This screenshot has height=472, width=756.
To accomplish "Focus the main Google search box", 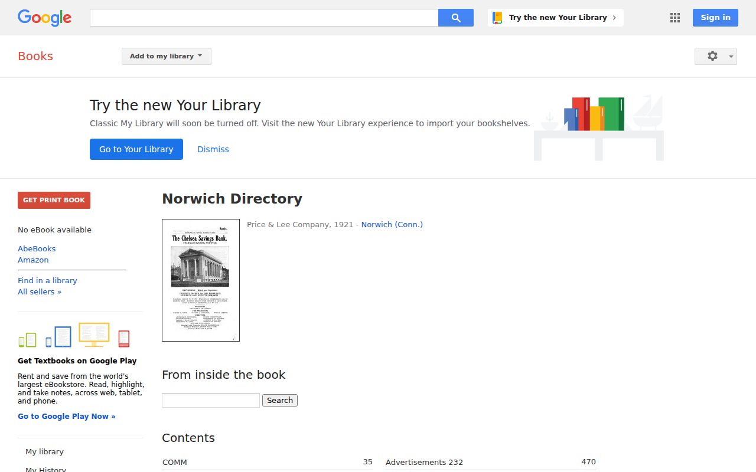I will click(264, 18).
